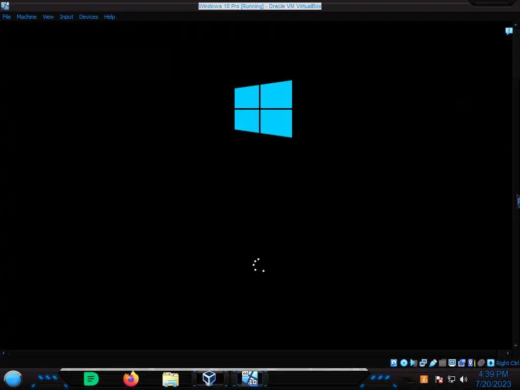
Task: Switch to VirtualBox Manager taskbar icon
Action: pos(209,378)
